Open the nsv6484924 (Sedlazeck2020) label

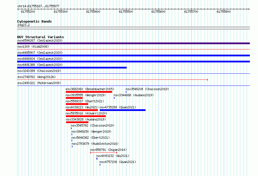(40, 59)
